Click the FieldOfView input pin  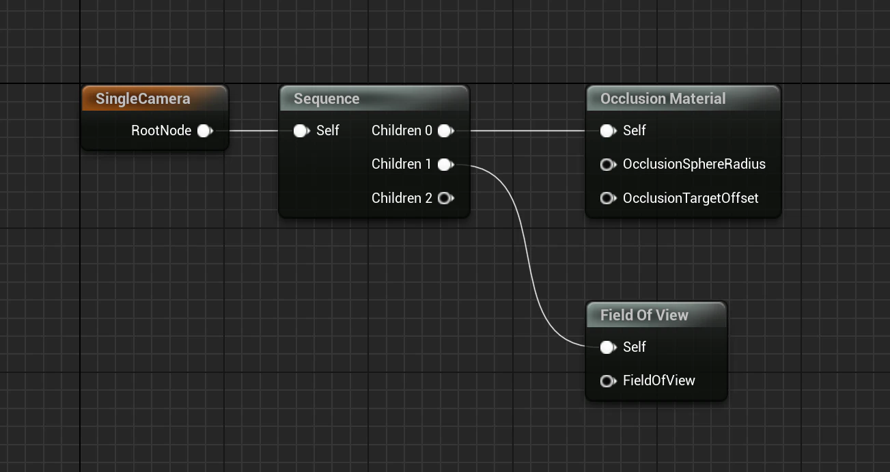tap(608, 380)
